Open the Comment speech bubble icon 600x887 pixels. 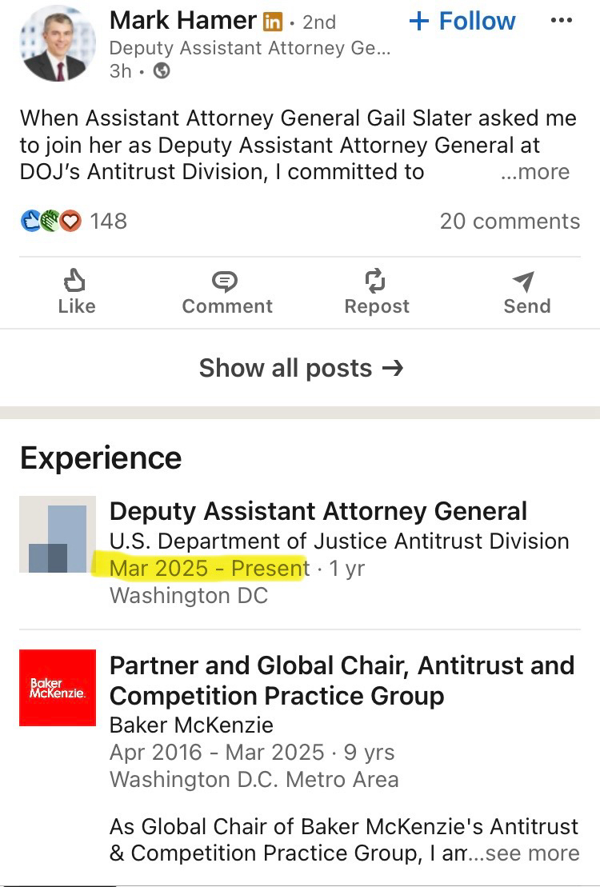[x=226, y=282]
